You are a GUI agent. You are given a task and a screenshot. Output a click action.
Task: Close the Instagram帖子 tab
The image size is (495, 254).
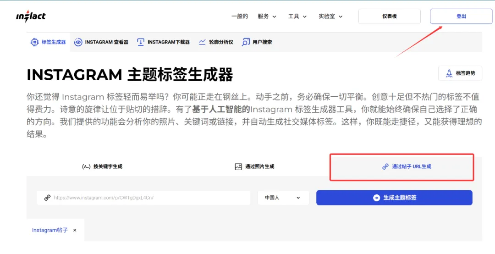coord(75,230)
